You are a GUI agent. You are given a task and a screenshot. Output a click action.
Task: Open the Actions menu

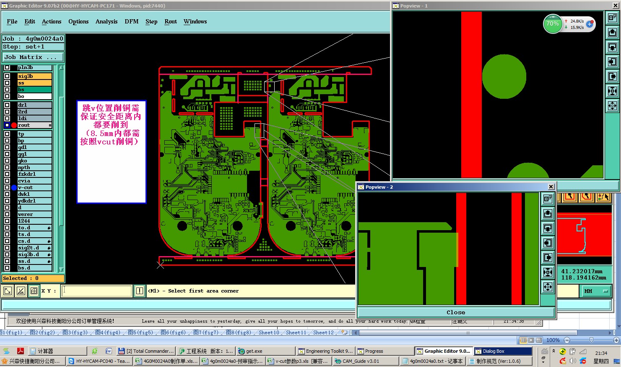52,21
